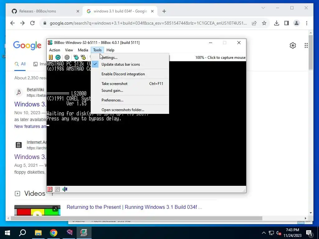319x239 pixels.
Task: Open the Google apps grid icon
Action: [x=306, y=45]
